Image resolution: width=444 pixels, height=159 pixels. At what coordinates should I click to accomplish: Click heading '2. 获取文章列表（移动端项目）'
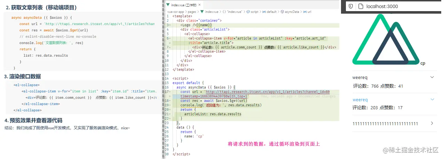click(x=41, y=7)
